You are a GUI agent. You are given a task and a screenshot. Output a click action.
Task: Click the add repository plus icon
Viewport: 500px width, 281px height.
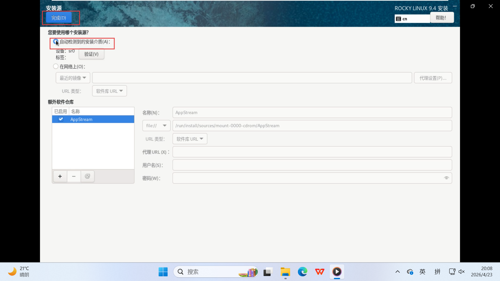coord(60,176)
